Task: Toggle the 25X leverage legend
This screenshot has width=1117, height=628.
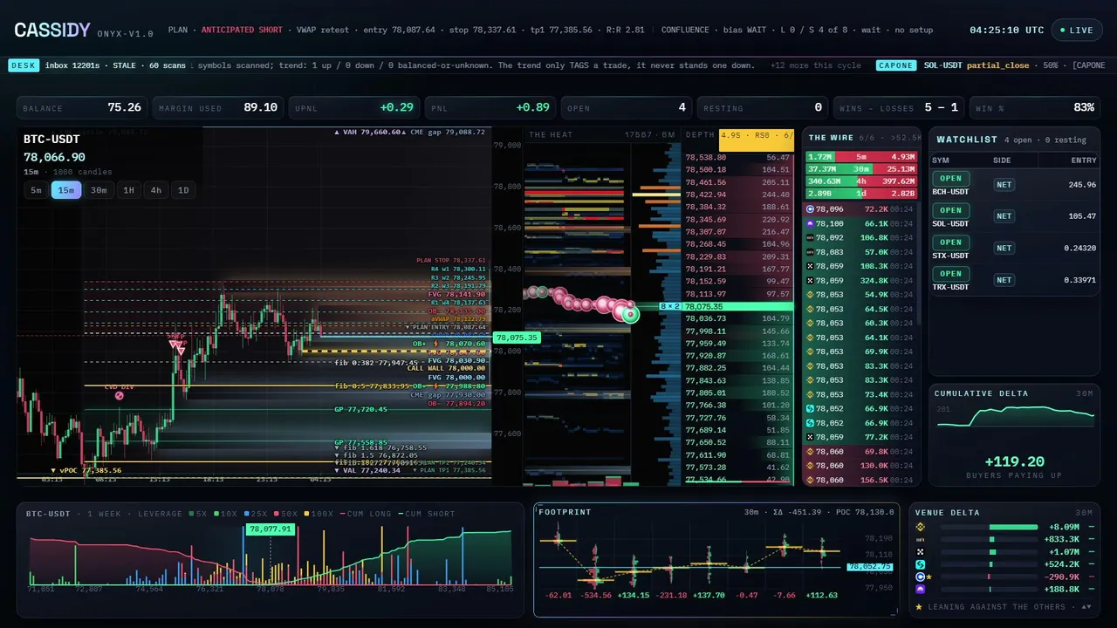Action: tap(255, 514)
